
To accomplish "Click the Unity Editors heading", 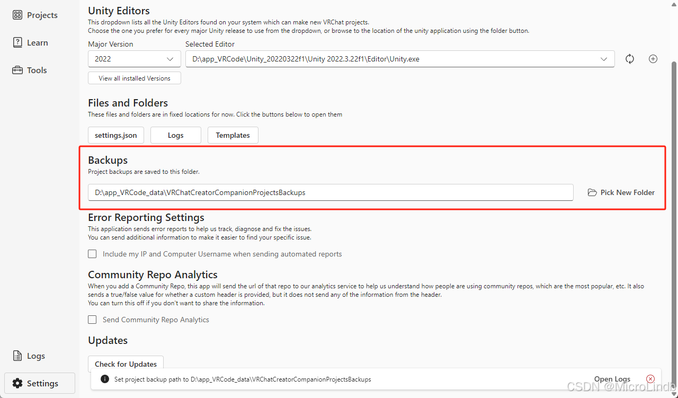I will 119,11.
